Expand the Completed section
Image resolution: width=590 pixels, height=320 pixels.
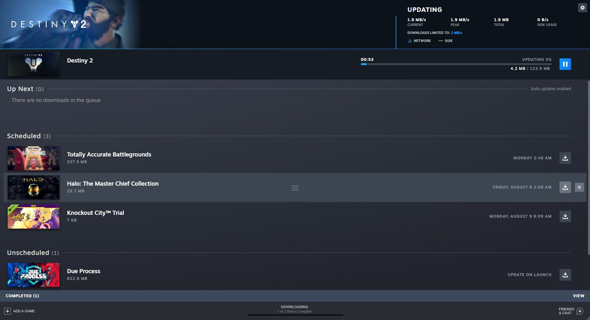tap(23, 296)
